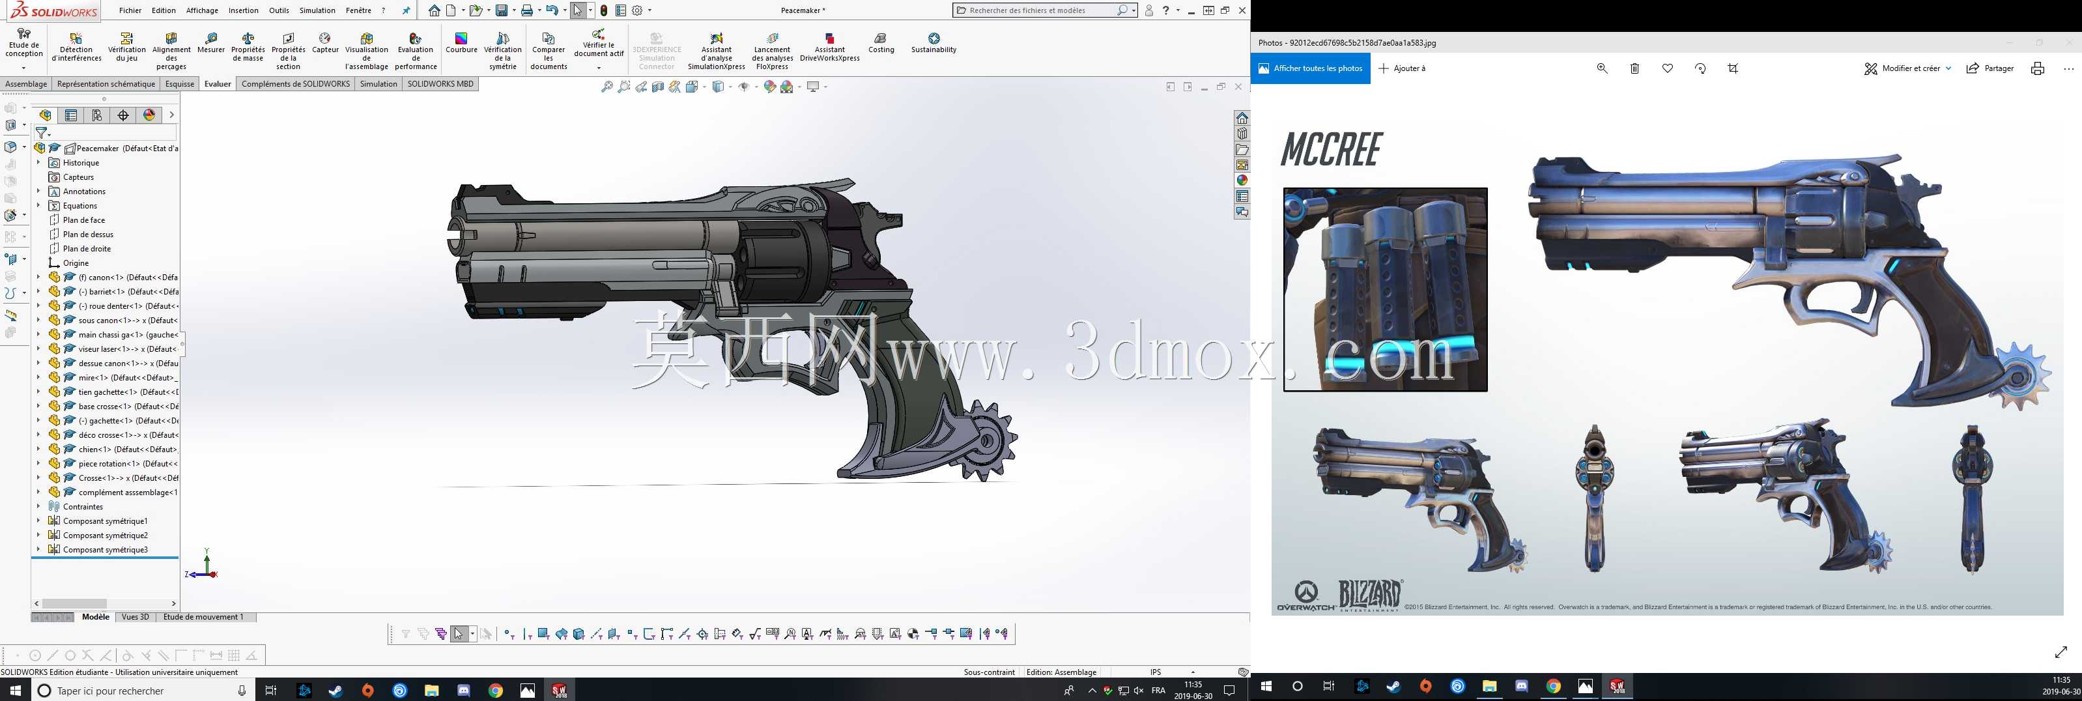Open Propriétés de masse
Image resolution: width=2082 pixels, height=701 pixels.
[x=248, y=48]
